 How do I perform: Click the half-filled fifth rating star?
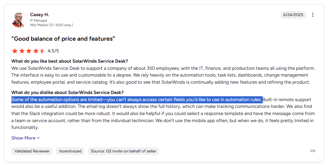tap(42, 51)
